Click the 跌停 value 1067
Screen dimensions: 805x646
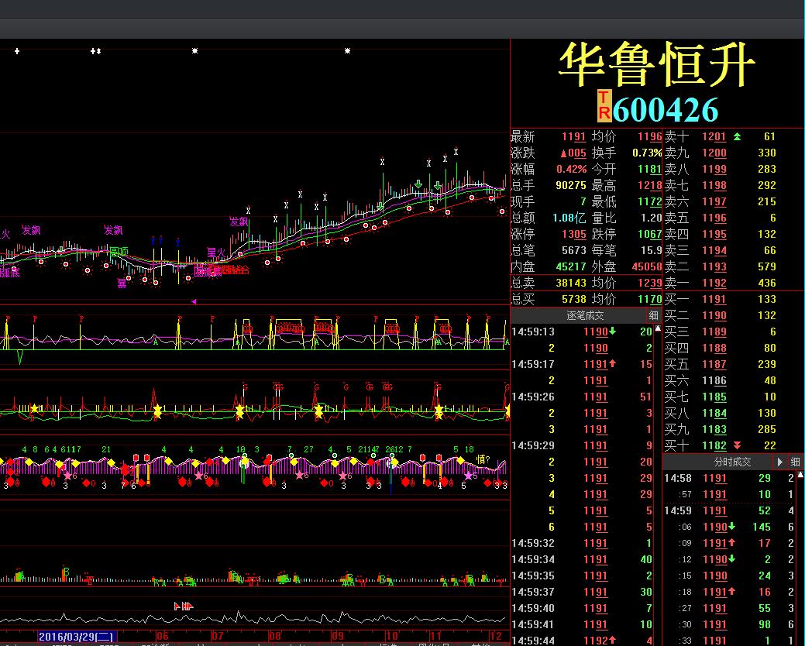pos(650,234)
